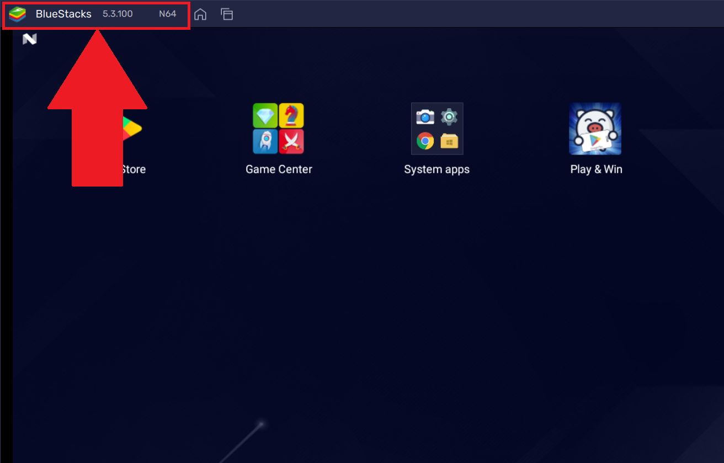Click the BlueStacks rainbow logo icon

point(18,14)
